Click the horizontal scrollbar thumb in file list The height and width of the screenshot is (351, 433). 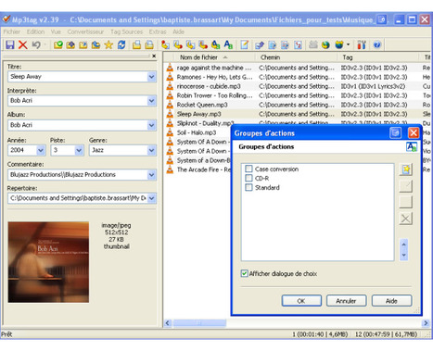(x=199, y=323)
